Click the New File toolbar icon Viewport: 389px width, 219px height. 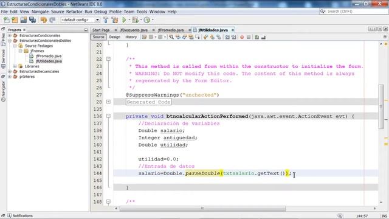pos(7,20)
